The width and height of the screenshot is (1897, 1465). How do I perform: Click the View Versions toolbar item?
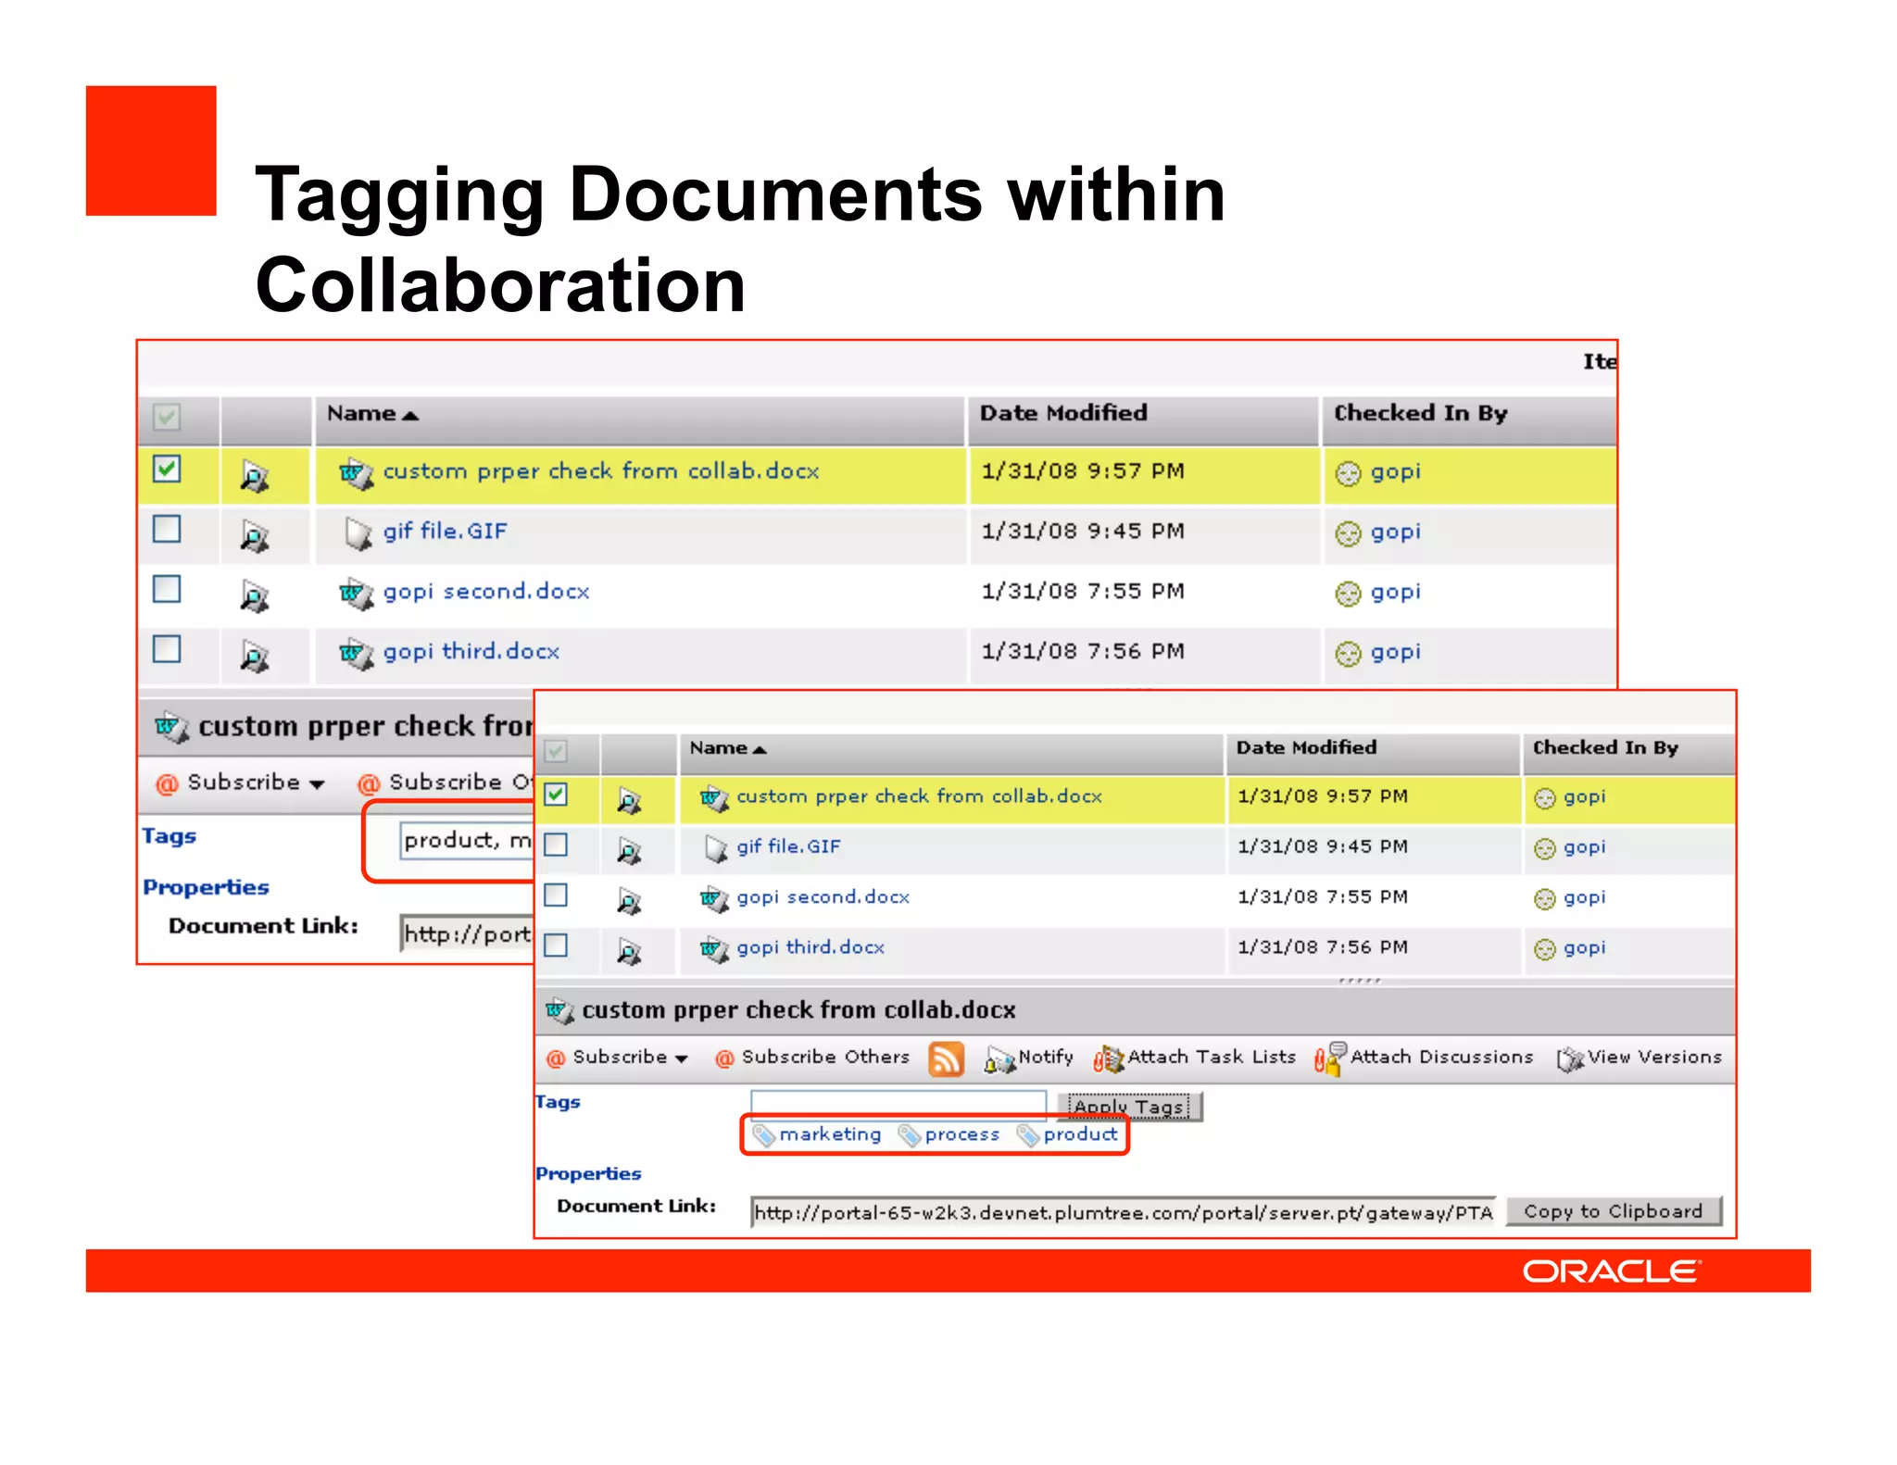1639,1058
